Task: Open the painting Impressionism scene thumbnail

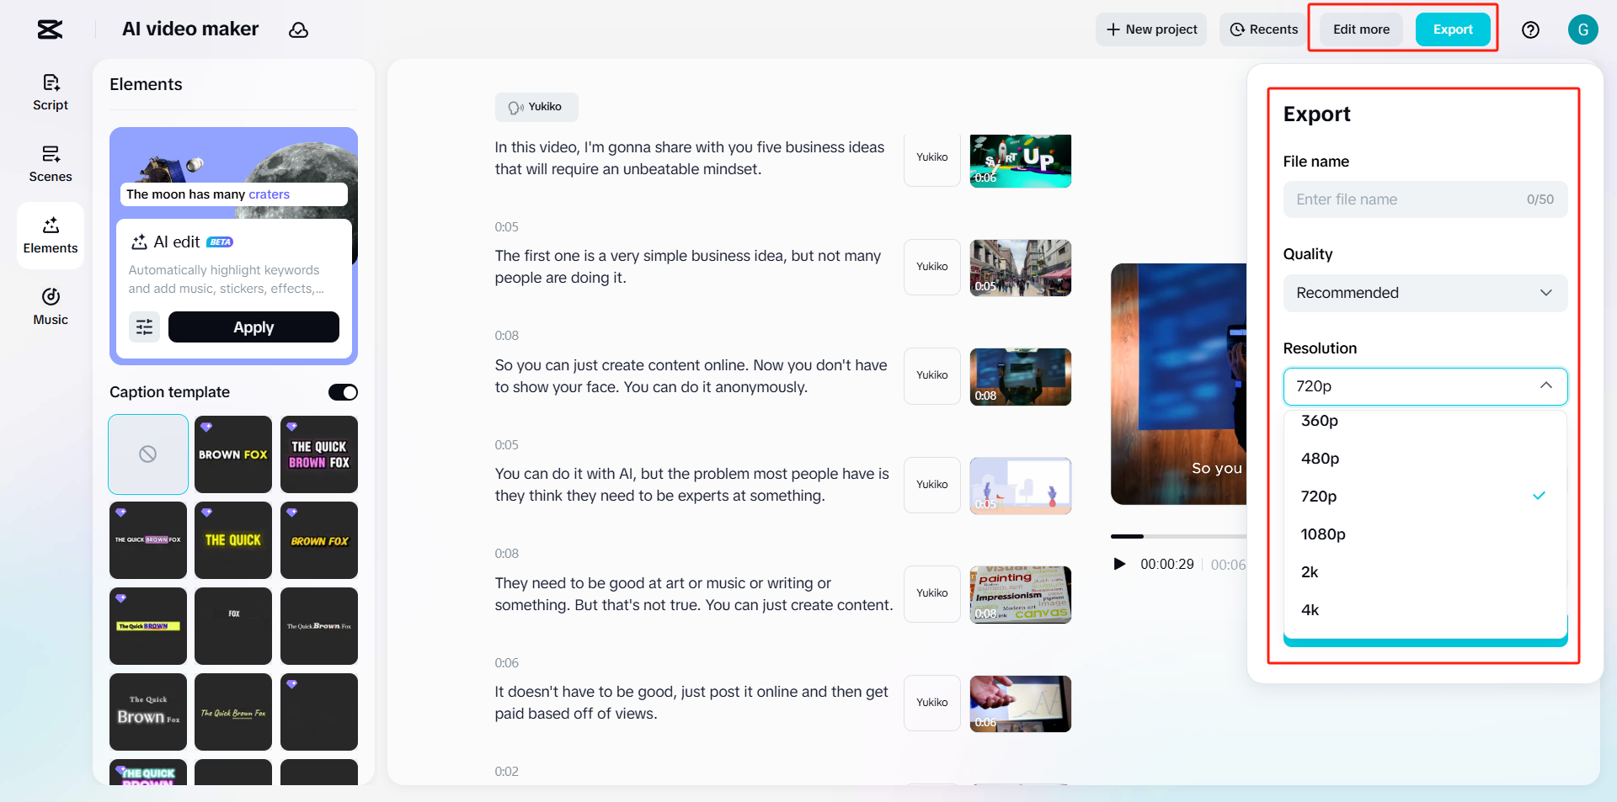Action: pyautogui.click(x=1021, y=594)
